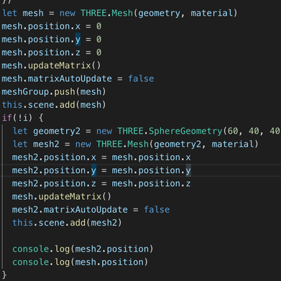
Task: Click the false value after mesh.matrixAutoUpdate
Action: click(141, 78)
